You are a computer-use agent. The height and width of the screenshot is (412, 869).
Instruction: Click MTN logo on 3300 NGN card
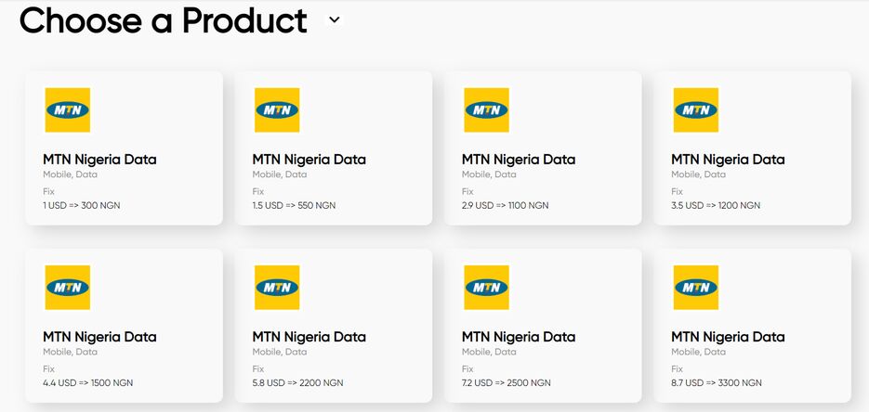tap(696, 287)
